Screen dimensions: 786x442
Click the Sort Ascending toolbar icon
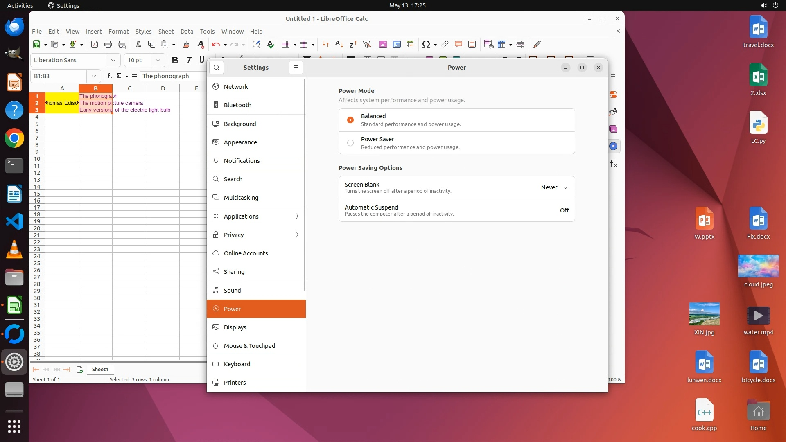tap(339, 44)
